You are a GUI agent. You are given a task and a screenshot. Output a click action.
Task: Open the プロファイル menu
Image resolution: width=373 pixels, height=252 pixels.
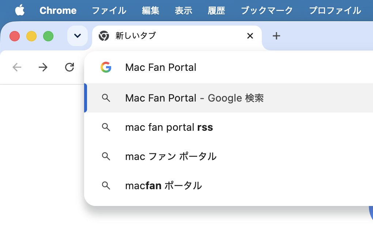(335, 11)
